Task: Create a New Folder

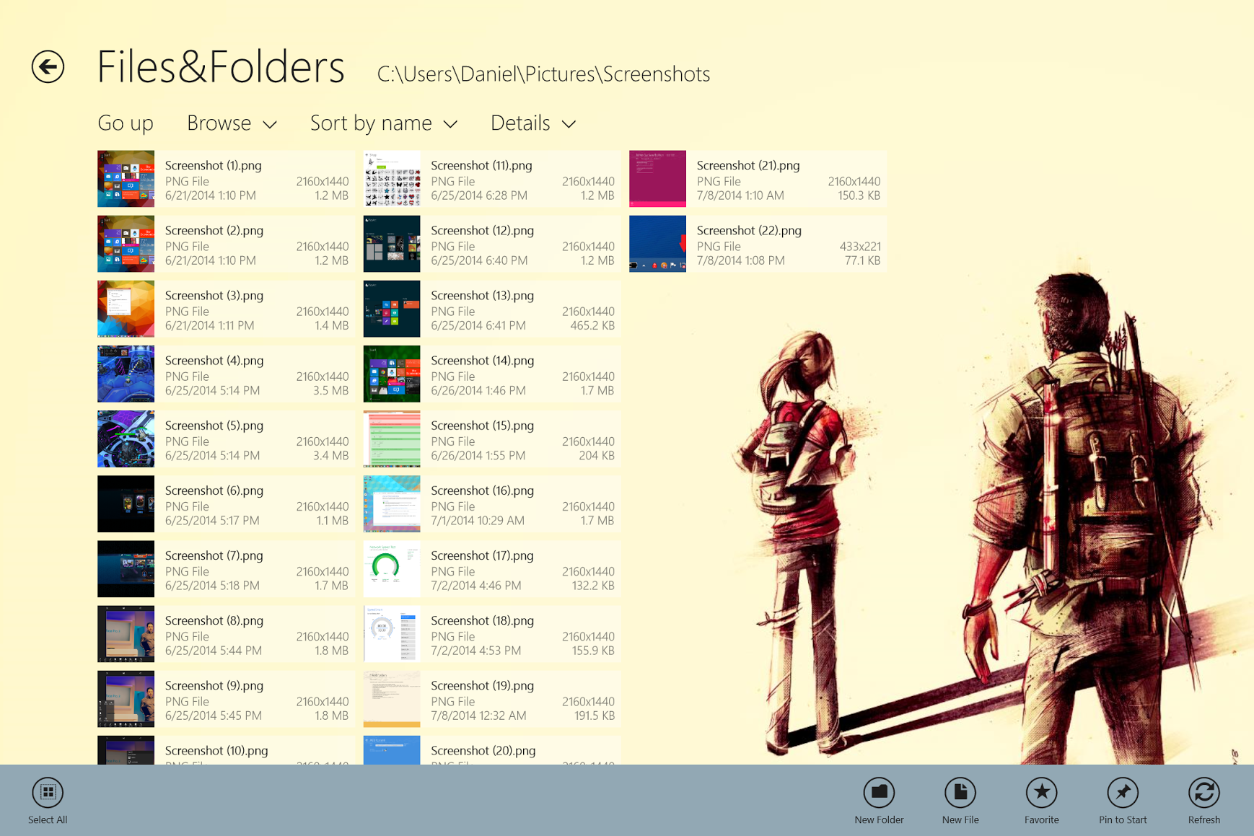Action: 879,793
